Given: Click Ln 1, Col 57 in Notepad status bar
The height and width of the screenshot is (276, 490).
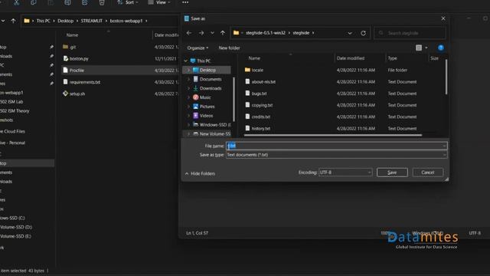Looking at the screenshot, I should 197,233.
